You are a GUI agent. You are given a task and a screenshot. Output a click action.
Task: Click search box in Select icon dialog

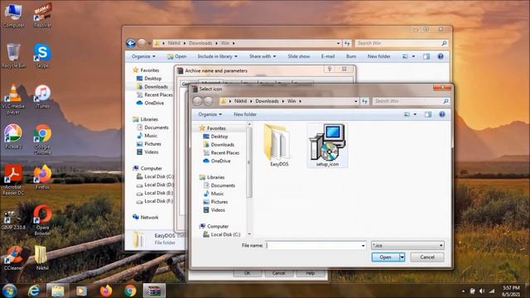click(x=411, y=101)
